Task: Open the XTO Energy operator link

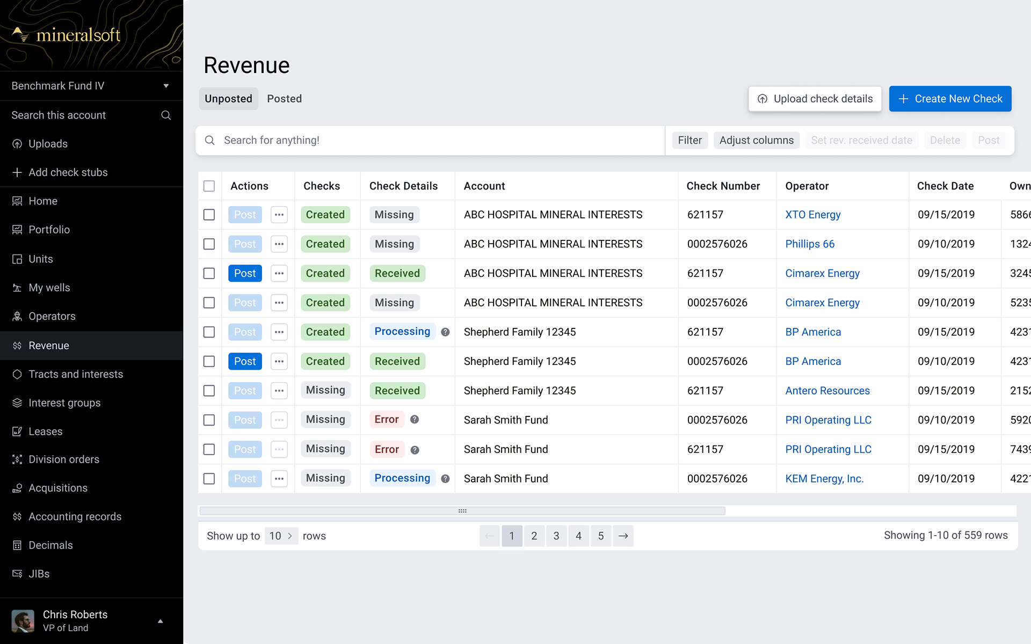Action: [x=813, y=215]
